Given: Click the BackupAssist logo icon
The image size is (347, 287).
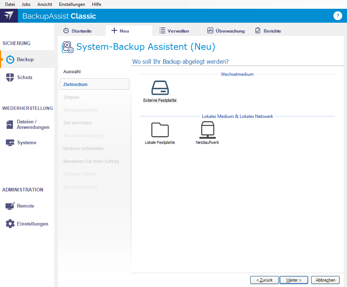Looking at the screenshot, I should (x=9, y=16).
